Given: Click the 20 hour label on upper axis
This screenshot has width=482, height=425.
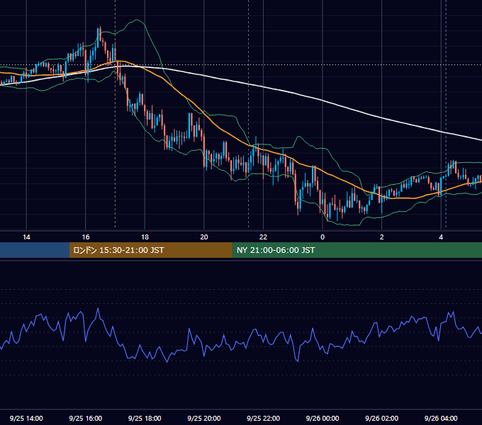Looking at the screenshot, I should 204,237.
